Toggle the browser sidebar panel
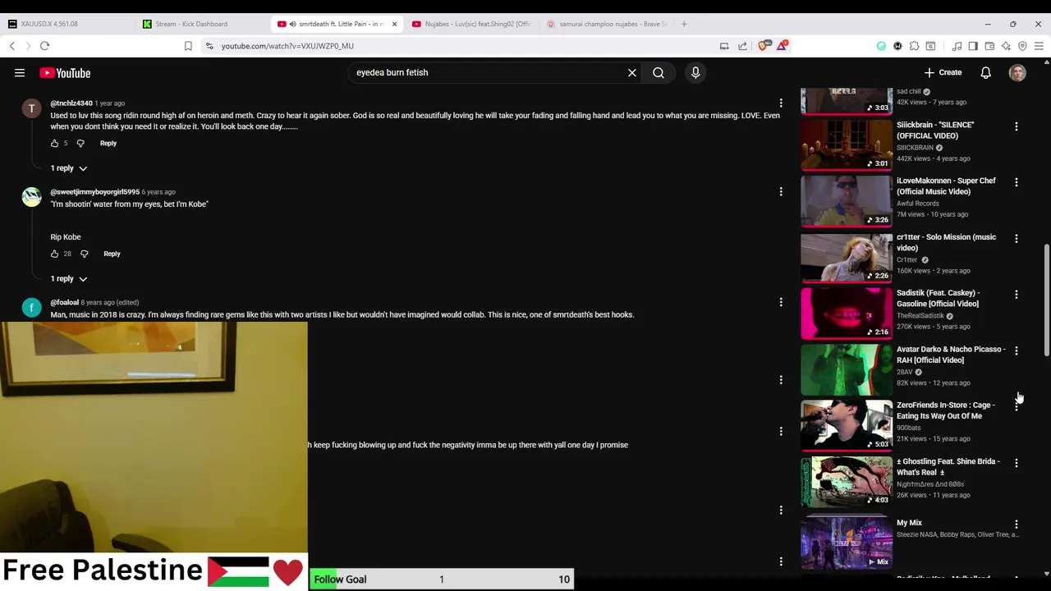This screenshot has width=1051, height=591. tap(973, 46)
